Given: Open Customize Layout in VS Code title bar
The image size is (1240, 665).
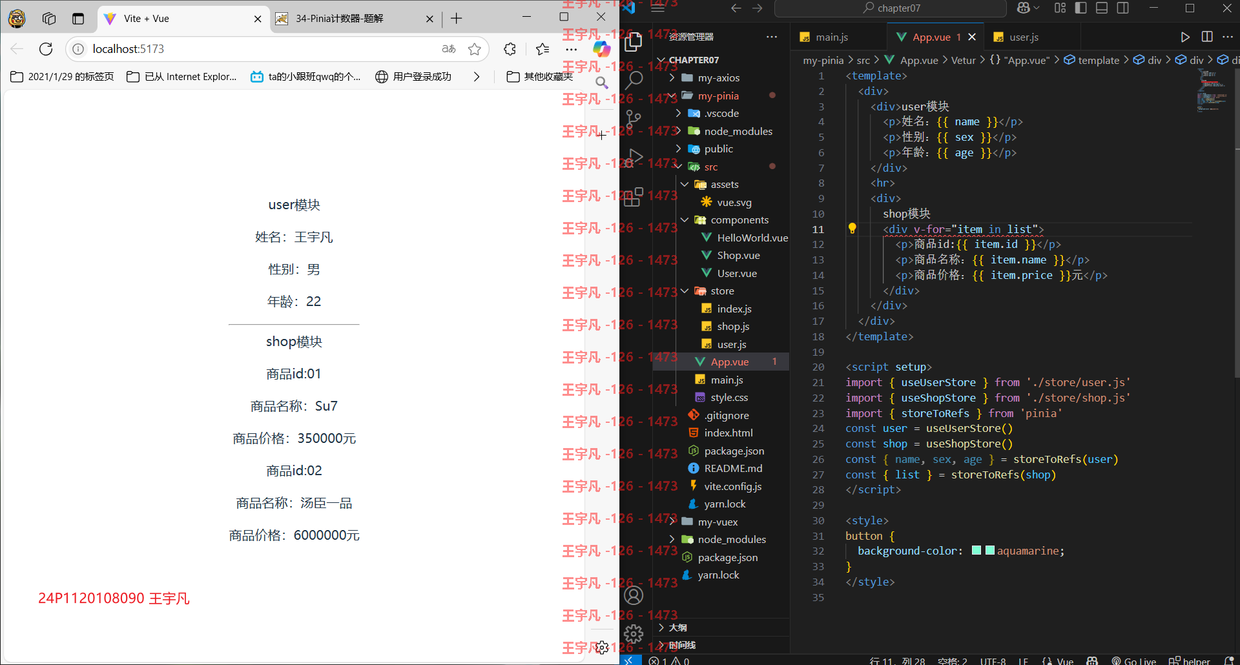Looking at the screenshot, I should point(1060,8).
